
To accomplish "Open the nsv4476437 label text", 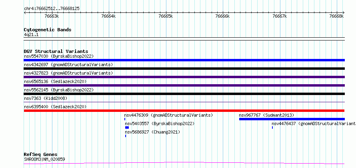I will tap(314, 123).
